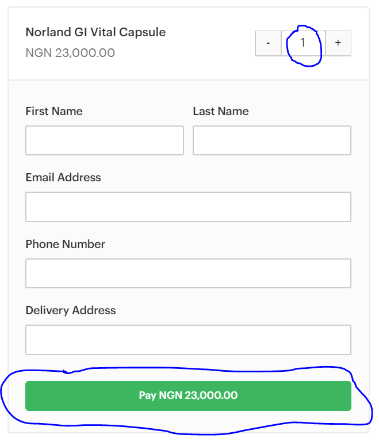
Task: Click the NGN 23,000.00 product price text
Action: click(70, 53)
